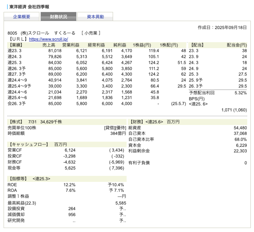Click the [貸借][優待] label
The width and height of the screenshot is (254, 232).
115,128
